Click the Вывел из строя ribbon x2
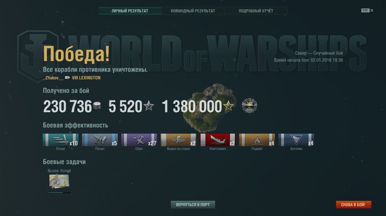This screenshot has width=386, height=216. [178, 140]
